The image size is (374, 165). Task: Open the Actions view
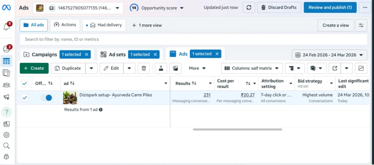pos(65,25)
